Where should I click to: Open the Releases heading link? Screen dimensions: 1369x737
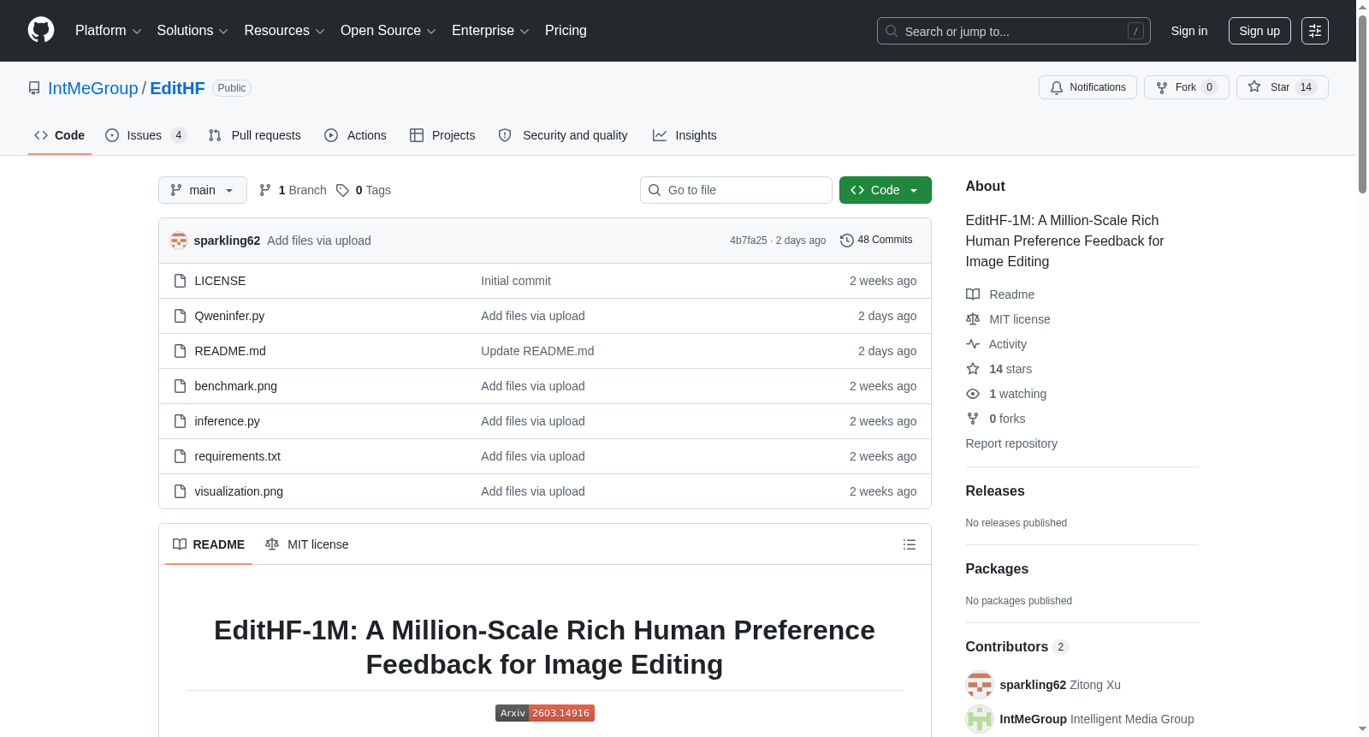pos(995,490)
